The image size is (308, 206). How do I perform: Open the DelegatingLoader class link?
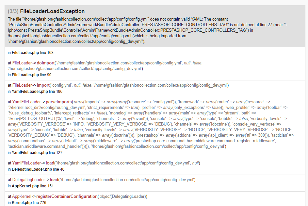coord(29,180)
